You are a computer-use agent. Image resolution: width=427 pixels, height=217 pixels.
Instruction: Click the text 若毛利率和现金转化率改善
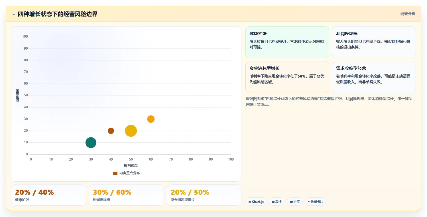tap(358, 76)
